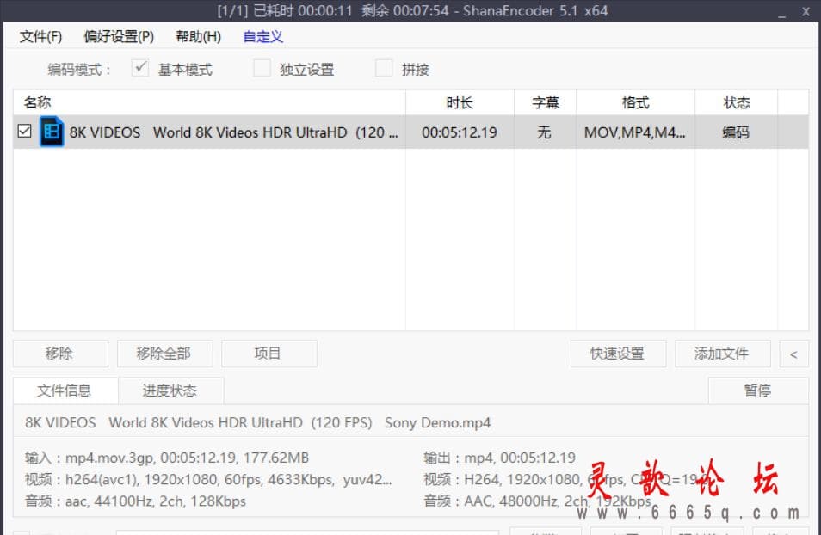
Task: Click the 名称 column header
Action: coord(209,102)
